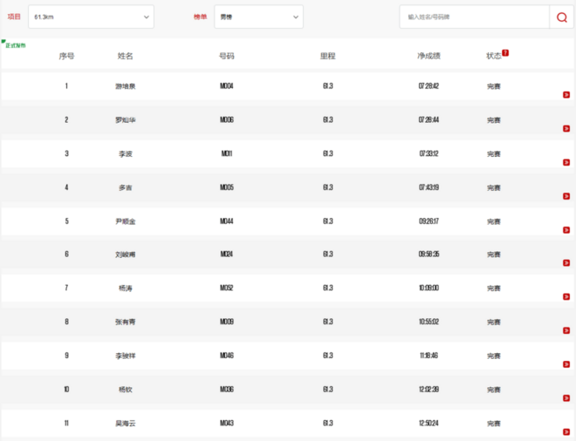Open the 61.3km event dropdown
The width and height of the screenshot is (576, 441).
[91, 17]
